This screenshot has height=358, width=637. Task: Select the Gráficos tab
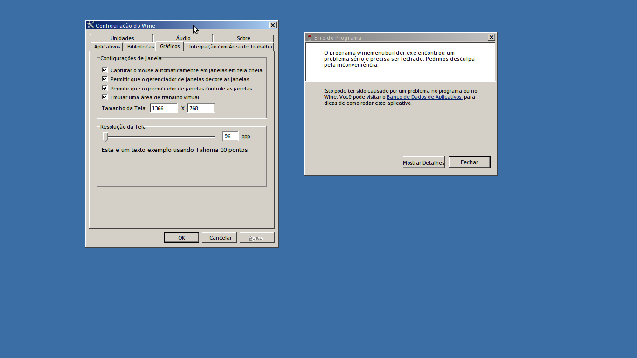pos(170,46)
